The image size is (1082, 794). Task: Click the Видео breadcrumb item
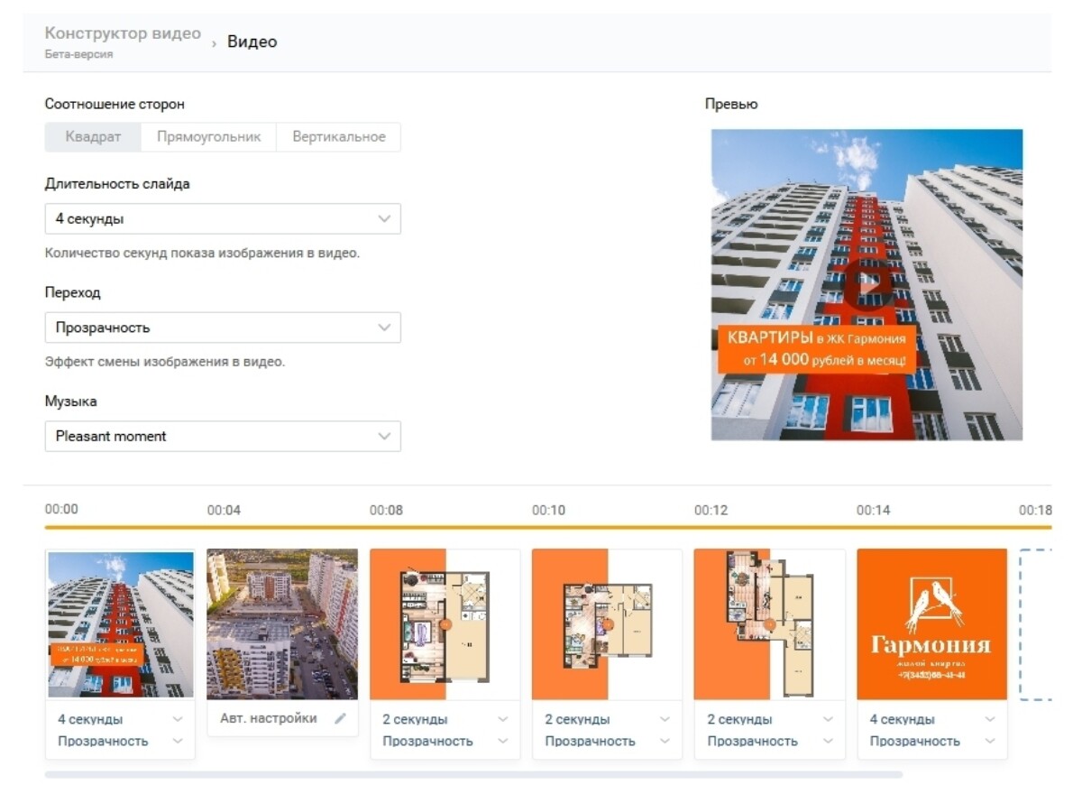(252, 42)
